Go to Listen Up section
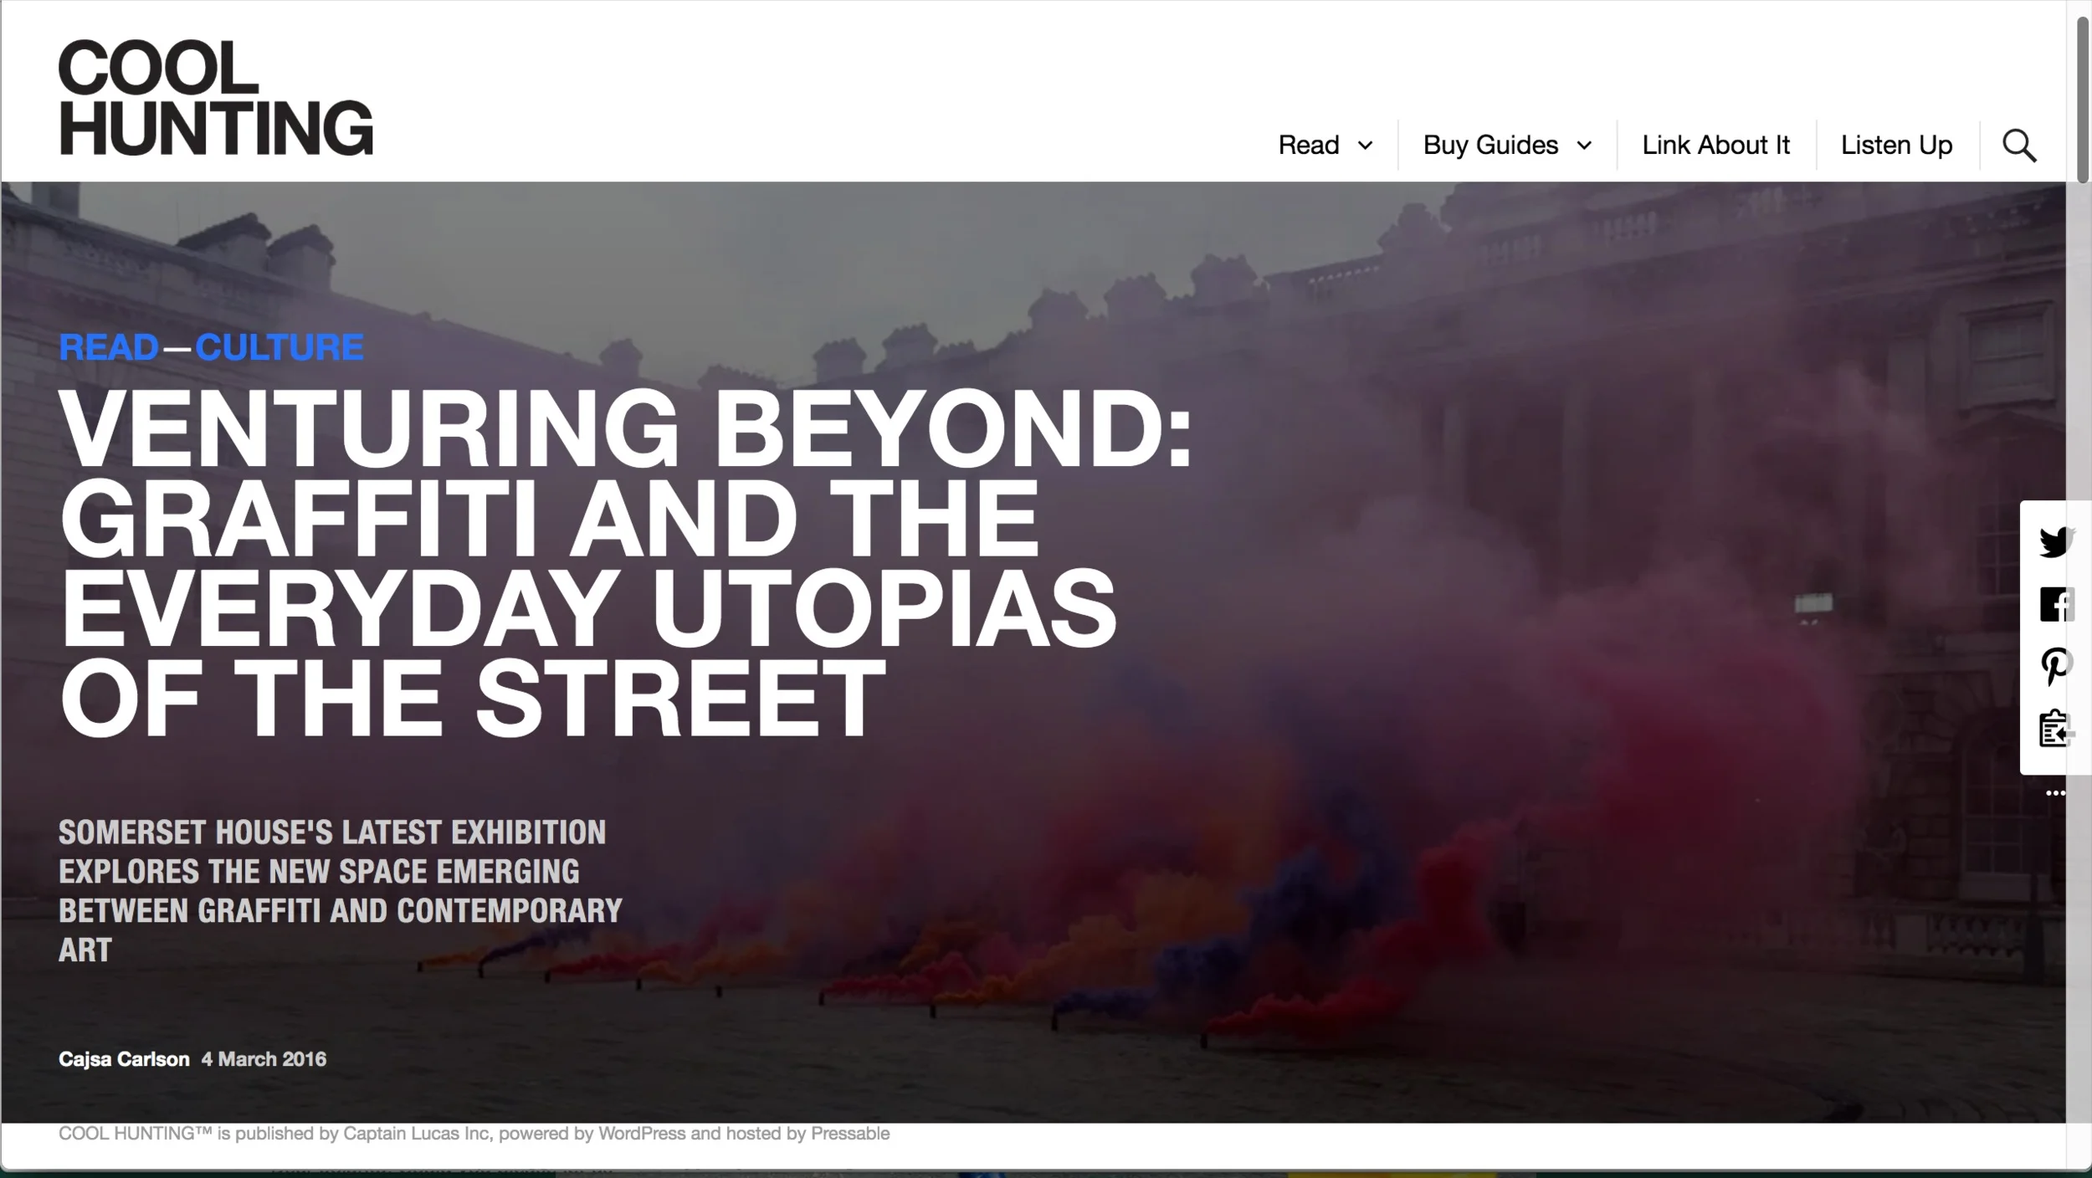Viewport: 2092px width, 1178px height. 1896,146
